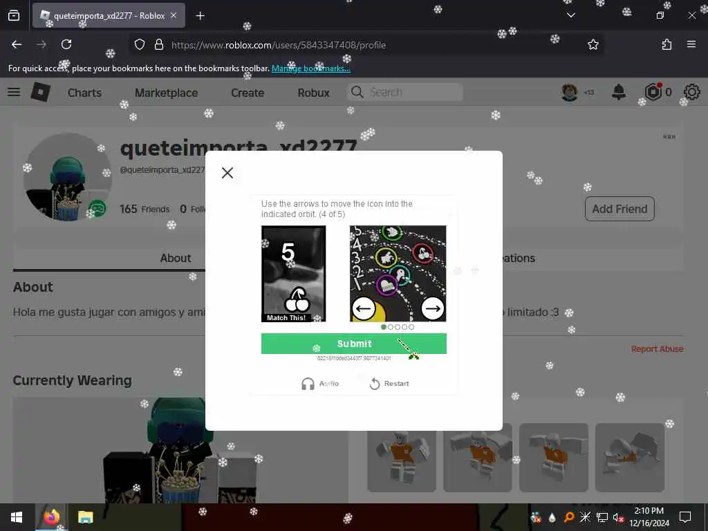Select the first orange avatar item thumbnail
The width and height of the screenshot is (708, 531).
click(402, 458)
